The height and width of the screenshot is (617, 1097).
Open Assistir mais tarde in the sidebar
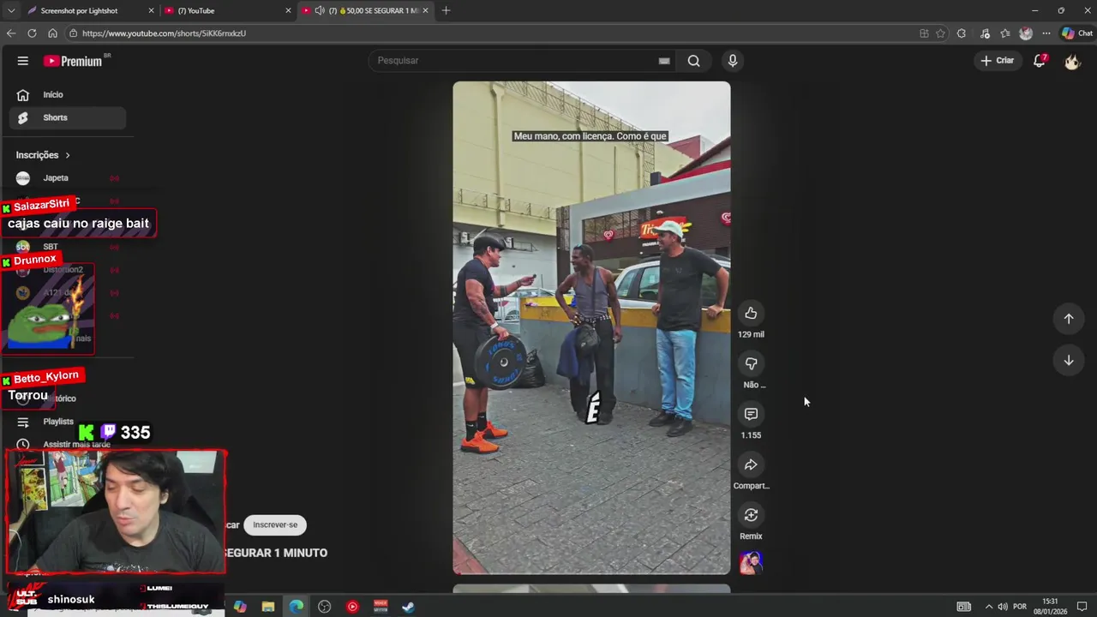click(x=76, y=444)
